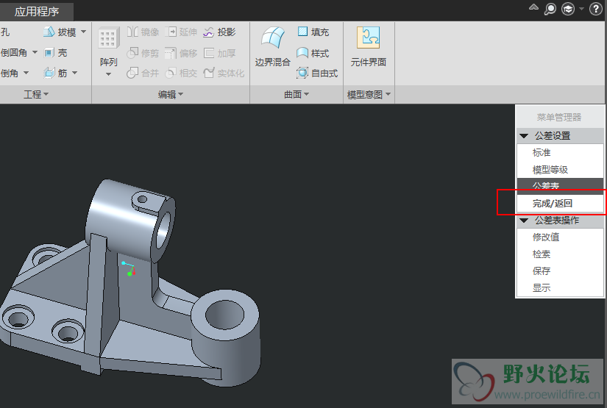This screenshot has width=607, height=408.
Task: Expand the 曲面 group menu
Action: 297,94
